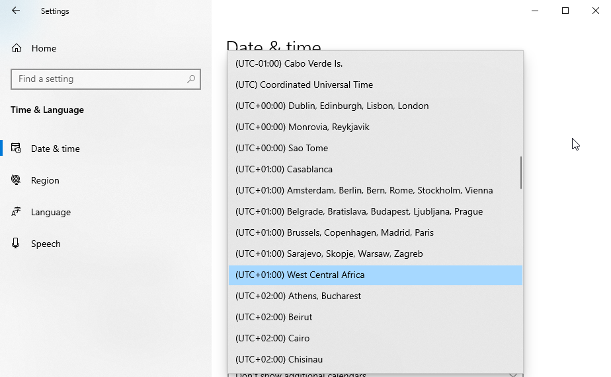Click the Speech microphone icon

tap(17, 244)
